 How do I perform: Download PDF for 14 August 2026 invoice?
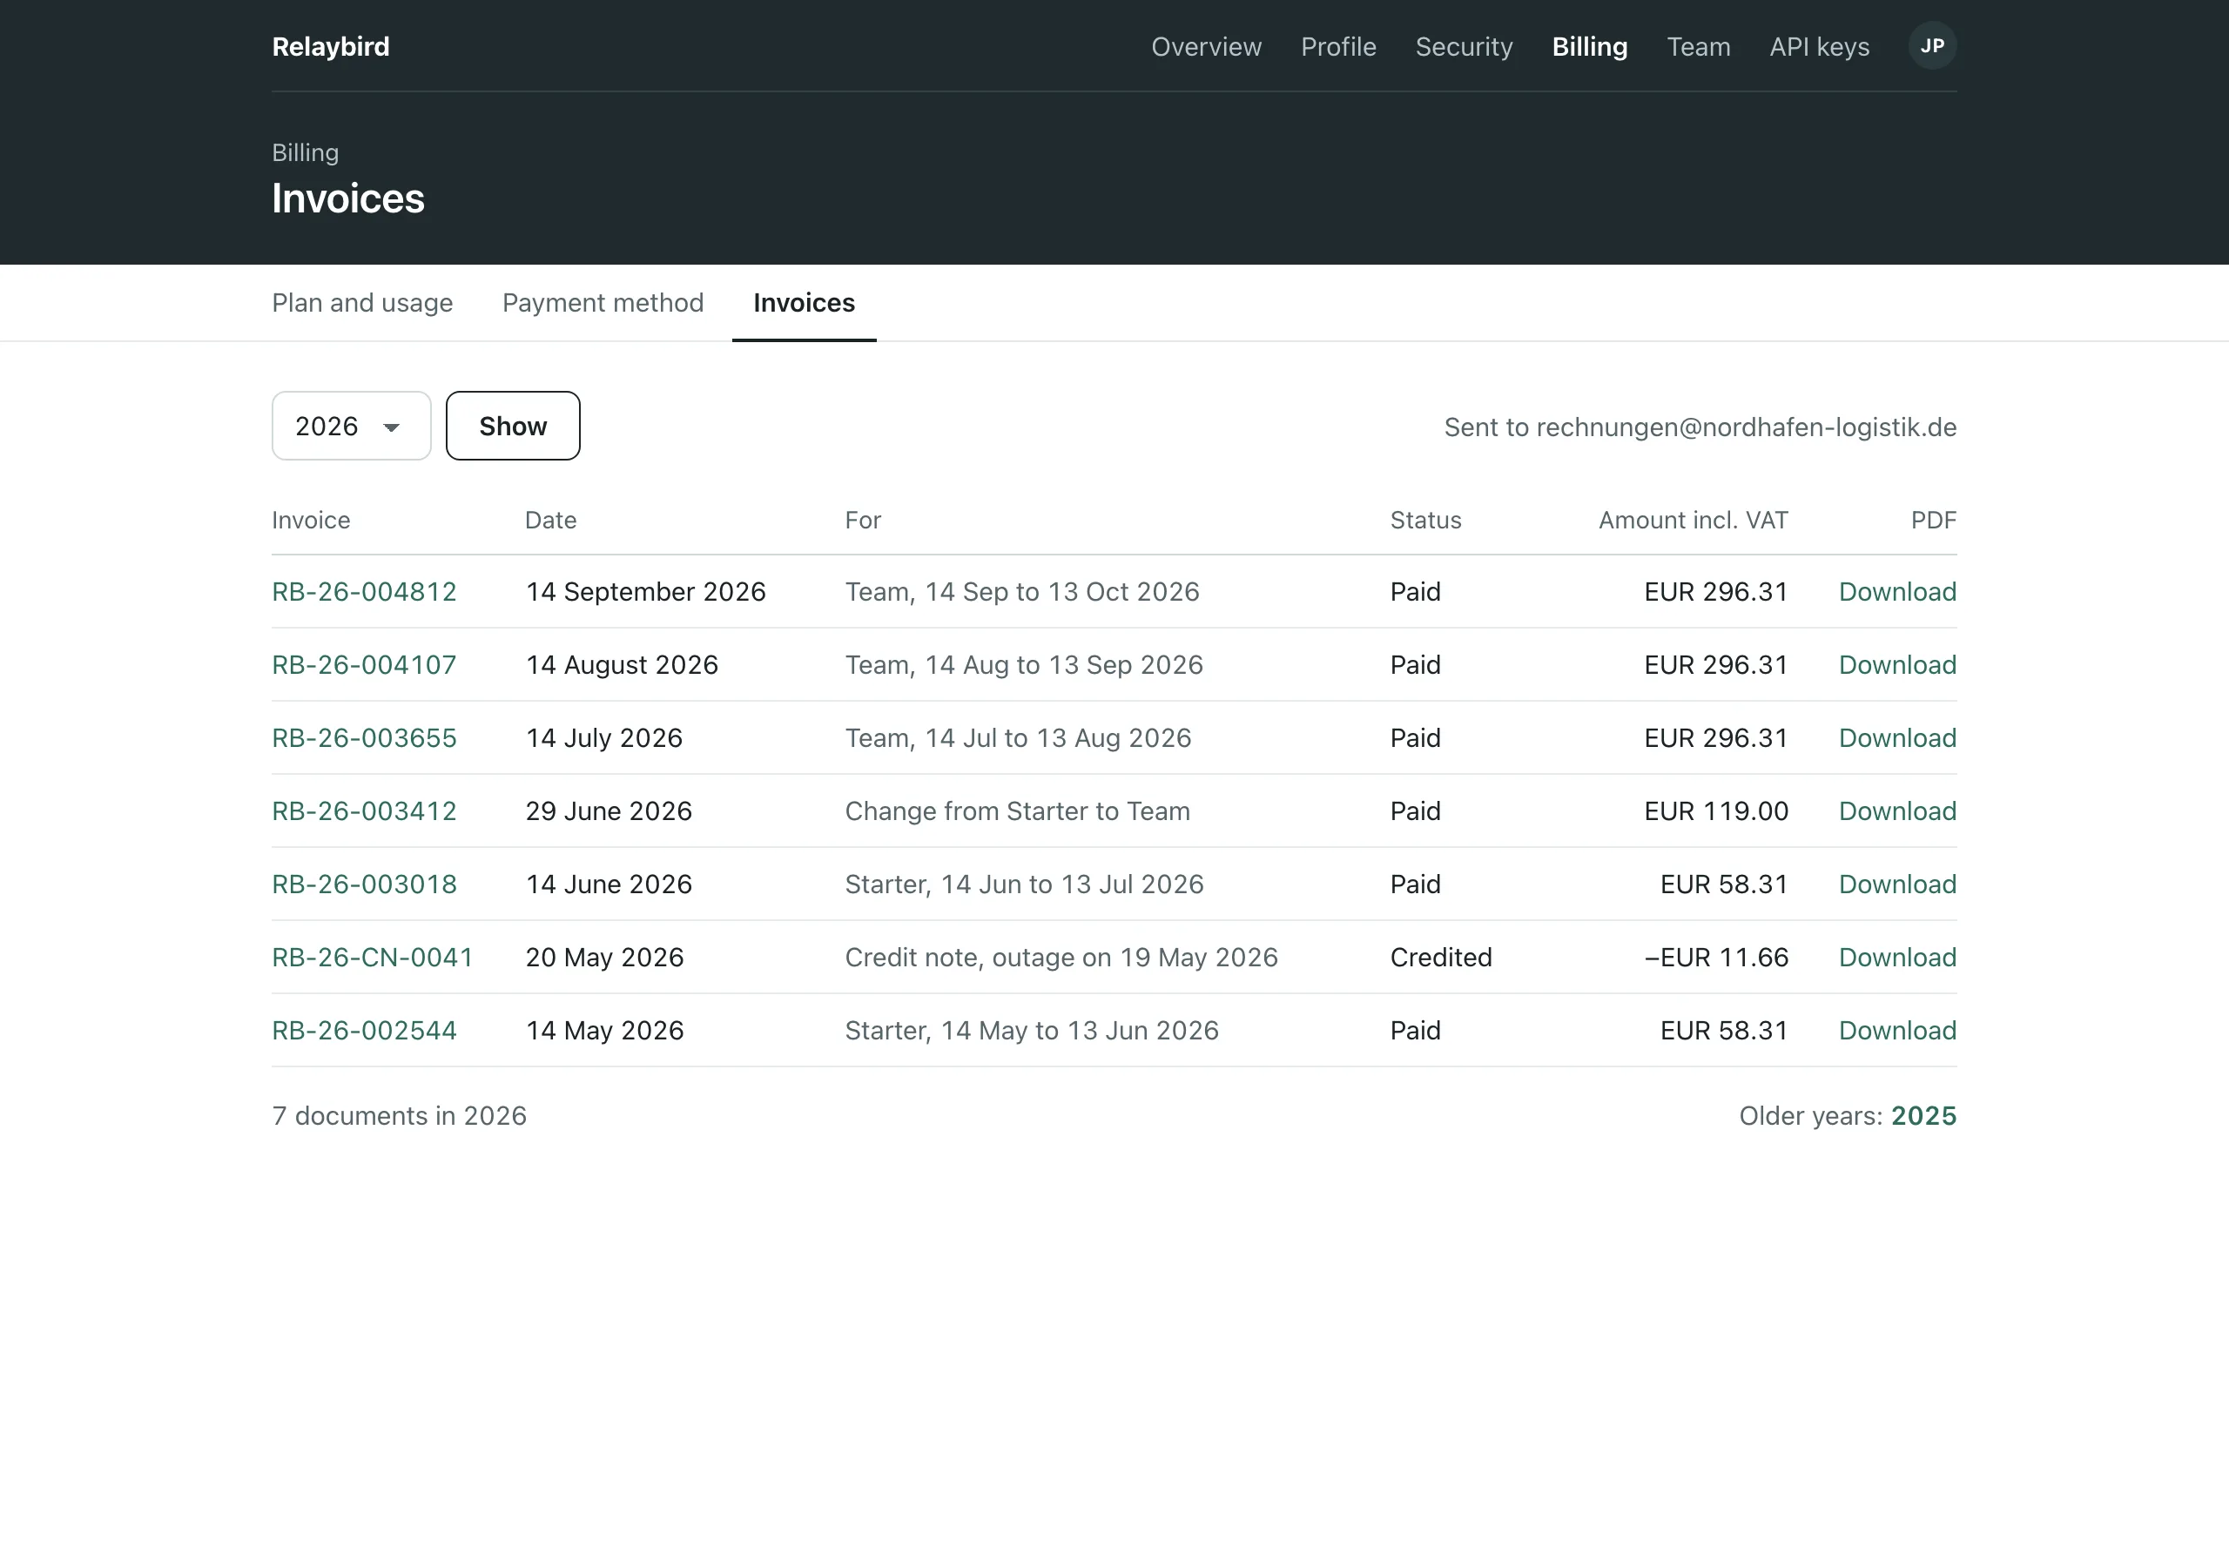[1897, 665]
